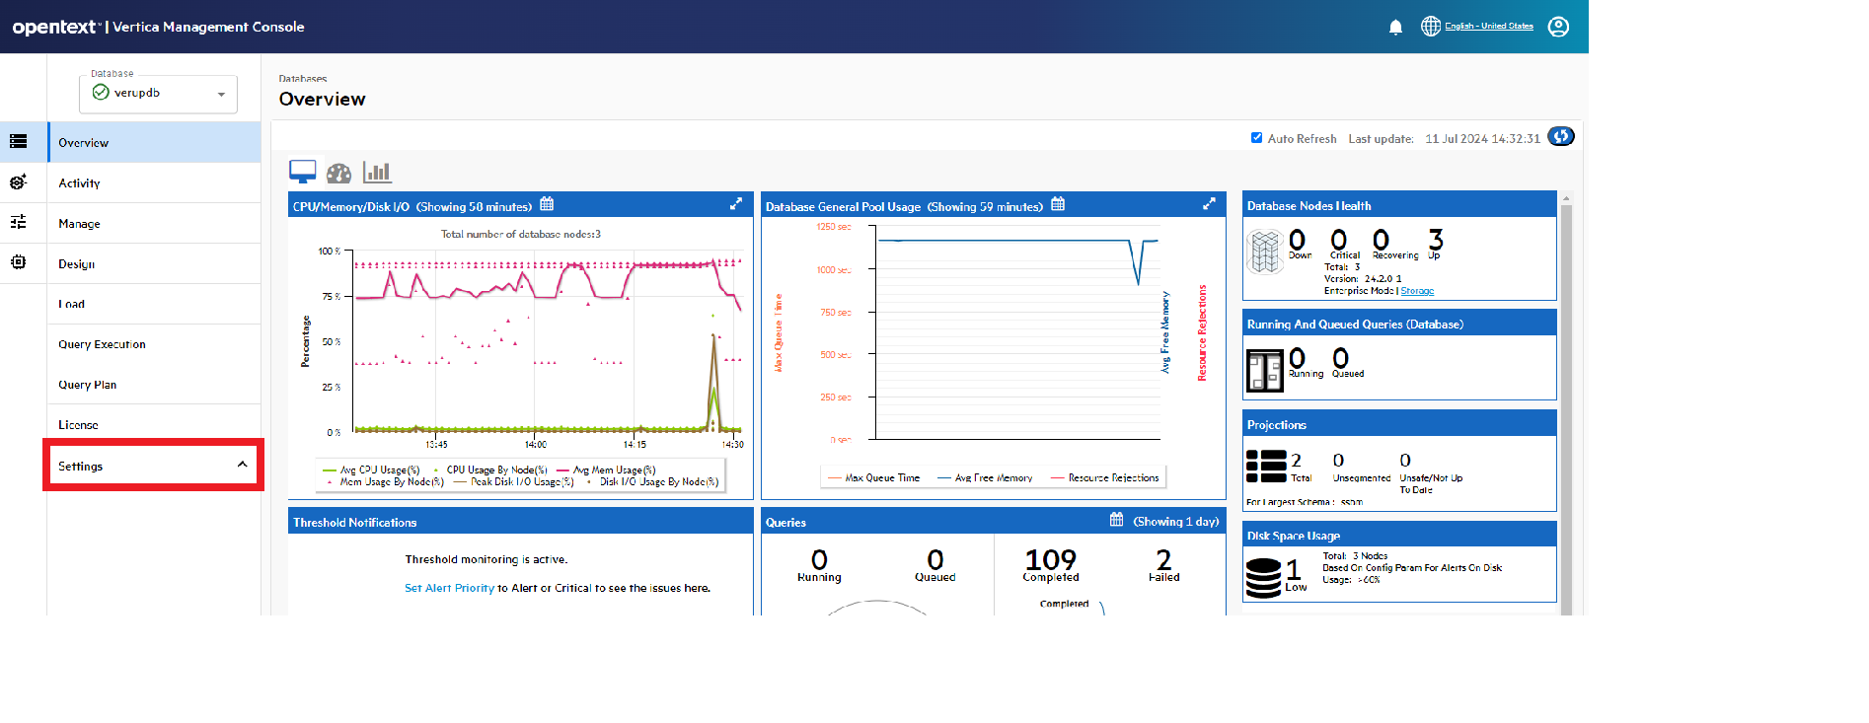Open the notifications bell
This screenshot has height=723, width=1869.
pyautogui.click(x=1395, y=27)
